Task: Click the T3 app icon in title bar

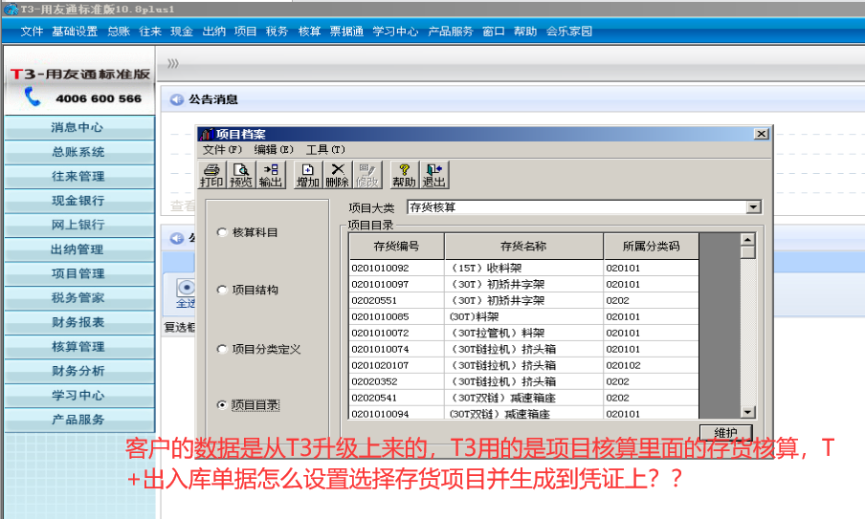Action: pyautogui.click(x=11, y=10)
